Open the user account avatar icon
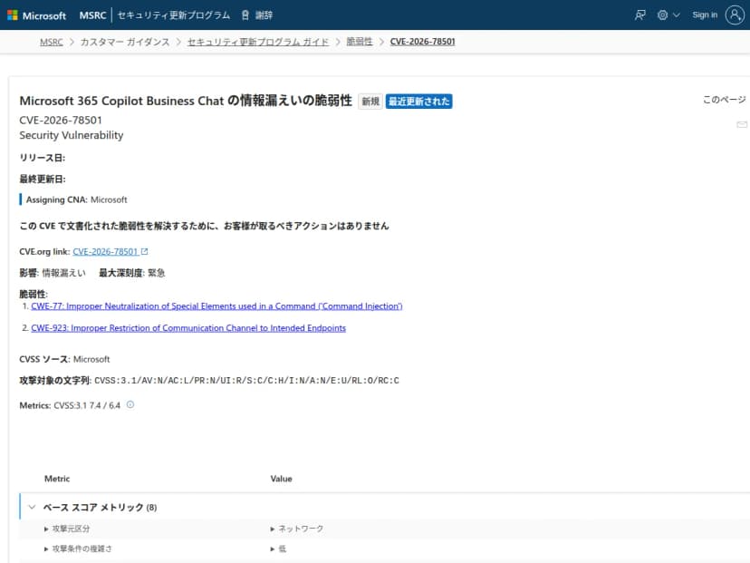750x563 pixels. pyautogui.click(x=735, y=15)
